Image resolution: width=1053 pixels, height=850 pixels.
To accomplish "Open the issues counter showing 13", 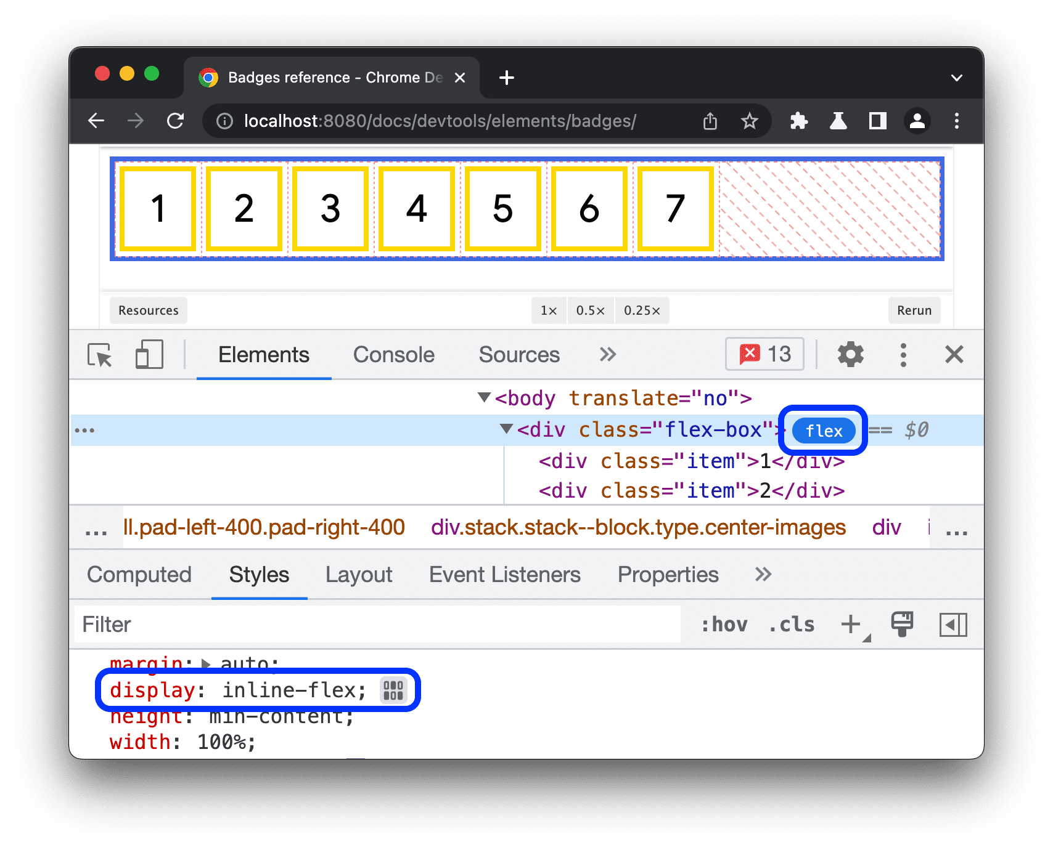I will point(764,354).
